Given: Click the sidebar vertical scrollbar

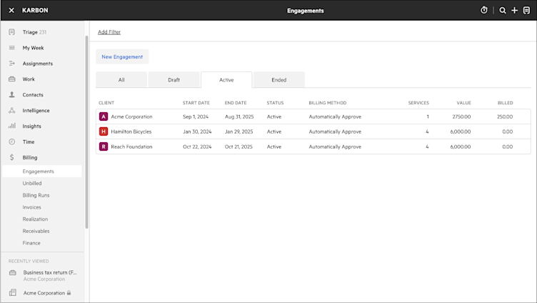Looking at the screenshot, I should click(x=86, y=132).
